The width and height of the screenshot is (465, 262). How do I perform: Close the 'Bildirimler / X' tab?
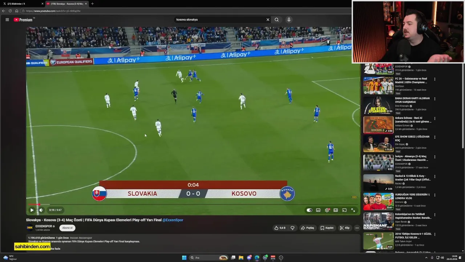pos(43,4)
